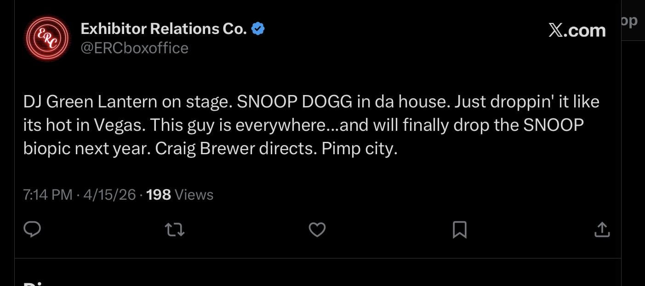The height and width of the screenshot is (286, 645).
Task: Repost the Snoop Dogg biopic tweet
Action: point(175,230)
